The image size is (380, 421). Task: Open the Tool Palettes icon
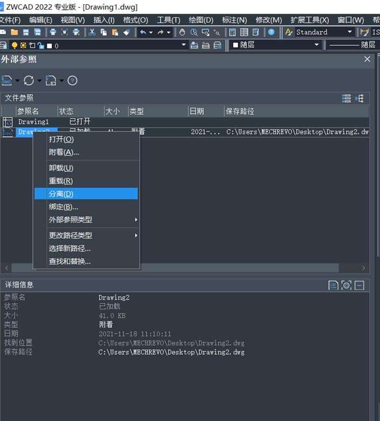256,32
